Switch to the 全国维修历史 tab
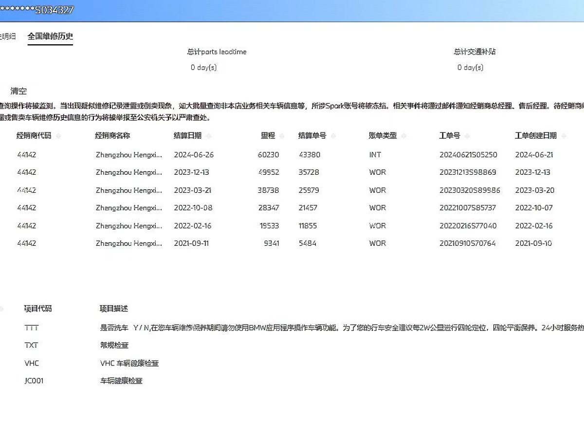This screenshot has height=438, width=584. [x=50, y=36]
